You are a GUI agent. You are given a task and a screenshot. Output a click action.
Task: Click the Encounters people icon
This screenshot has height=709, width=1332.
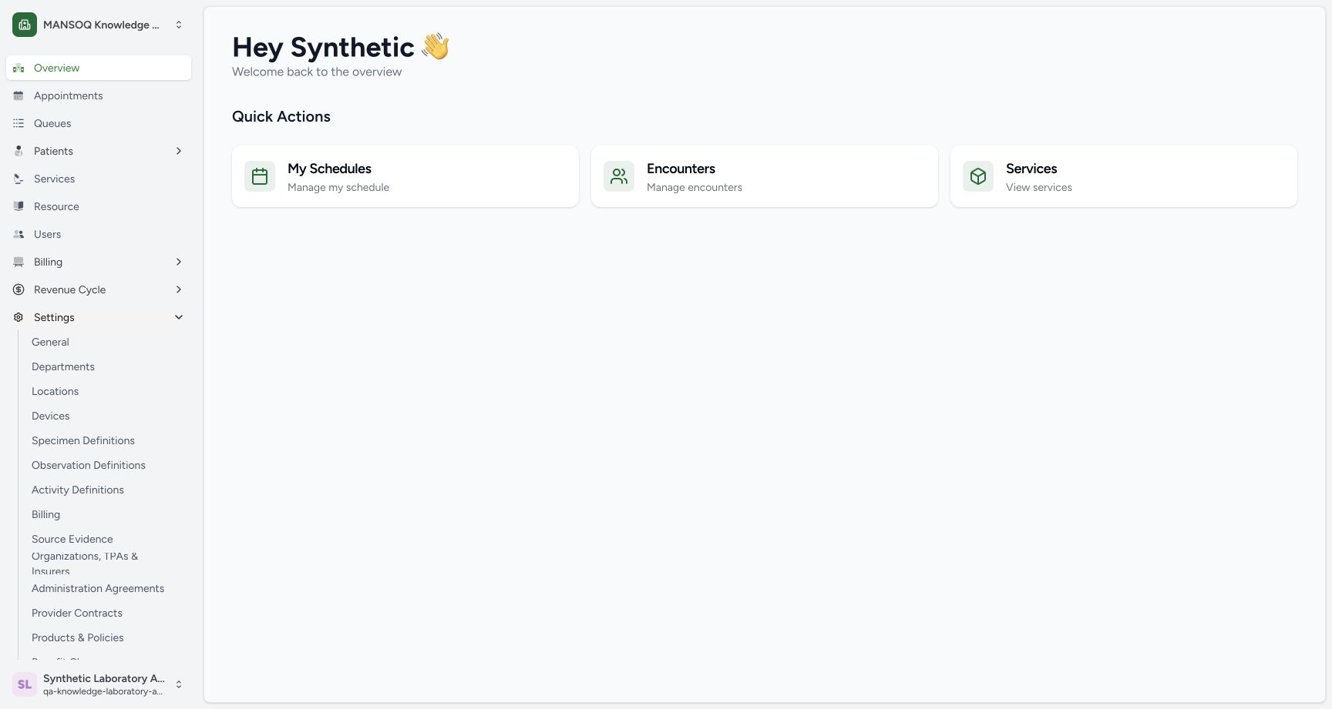tap(619, 176)
